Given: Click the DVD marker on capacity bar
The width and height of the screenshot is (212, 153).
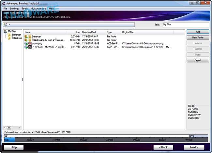Looking at the screenshot, I should pos(199,136).
